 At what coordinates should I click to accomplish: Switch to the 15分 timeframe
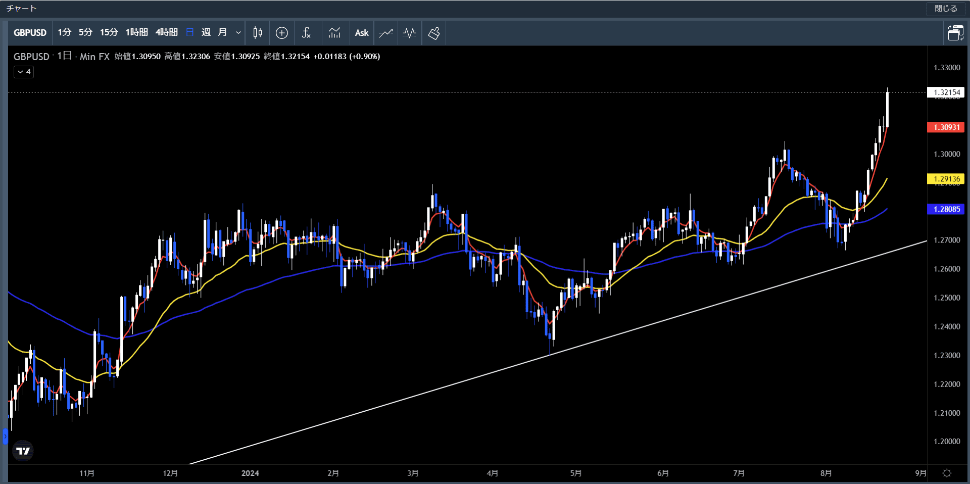pyautogui.click(x=109, y=33)
